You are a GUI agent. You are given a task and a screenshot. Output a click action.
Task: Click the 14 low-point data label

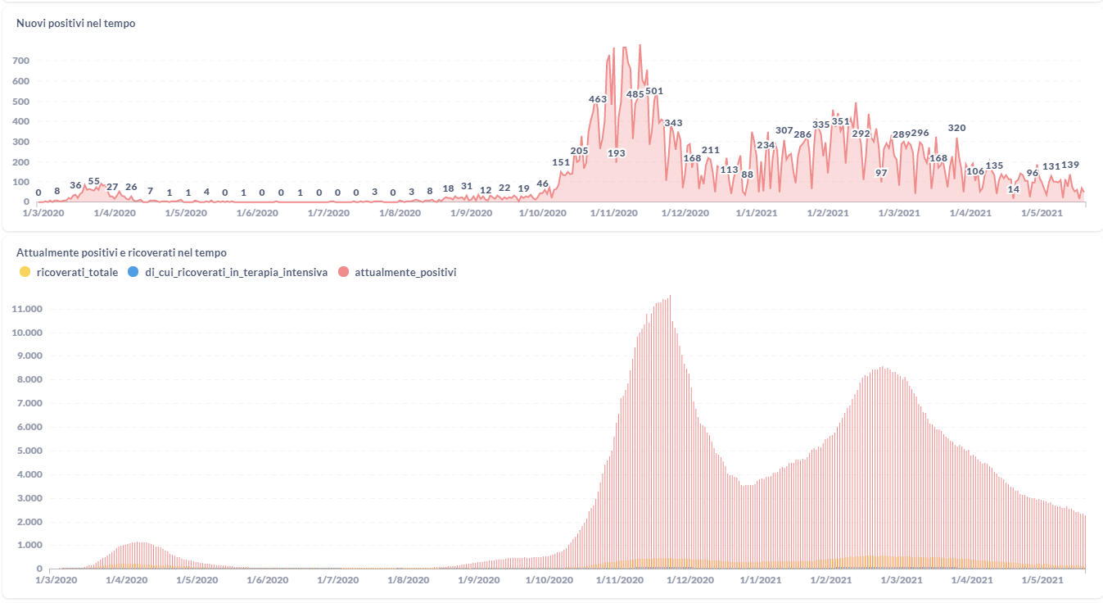(x=1013, y=189)
